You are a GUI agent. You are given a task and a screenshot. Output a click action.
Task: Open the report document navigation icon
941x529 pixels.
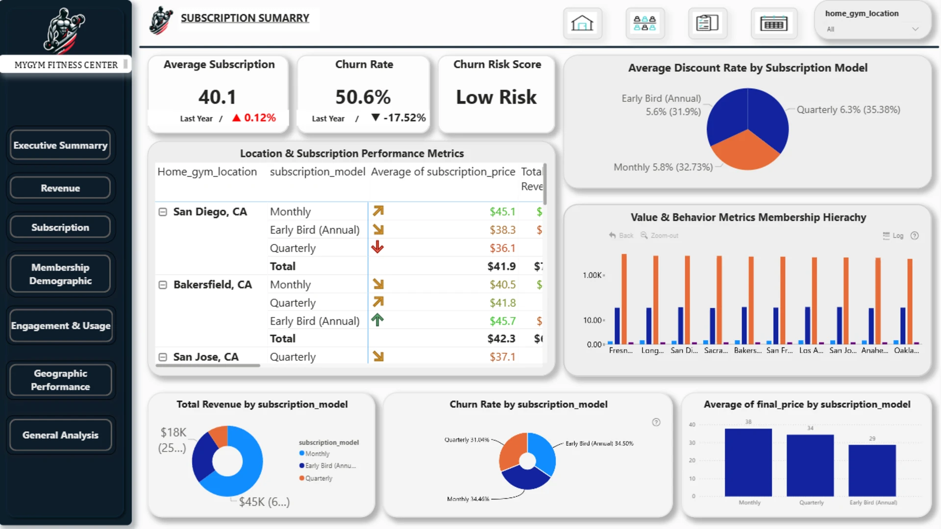click(x=707, y=23)
